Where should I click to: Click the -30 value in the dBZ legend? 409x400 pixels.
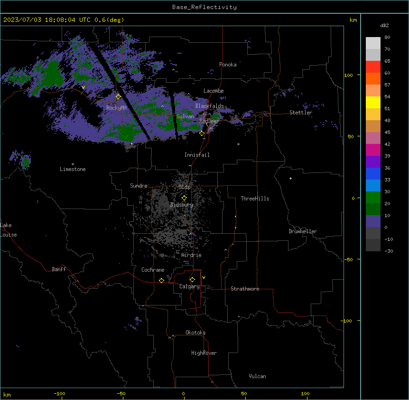pyautogui.click(x=389, y=251)
